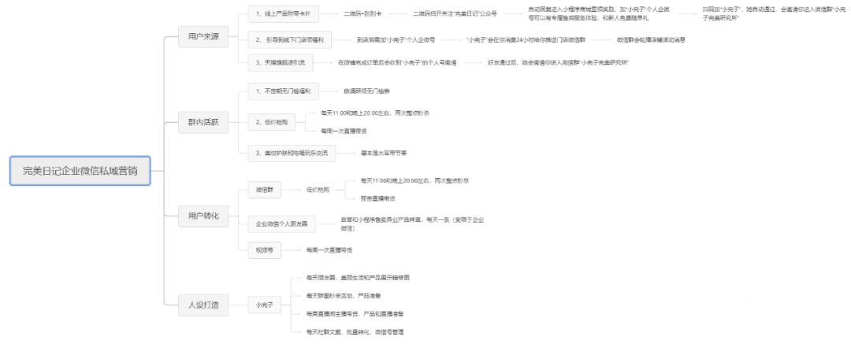Click the 低价抢购 text beside 微信群
Screen dimensions: 851x344
[x=318, y=190]
